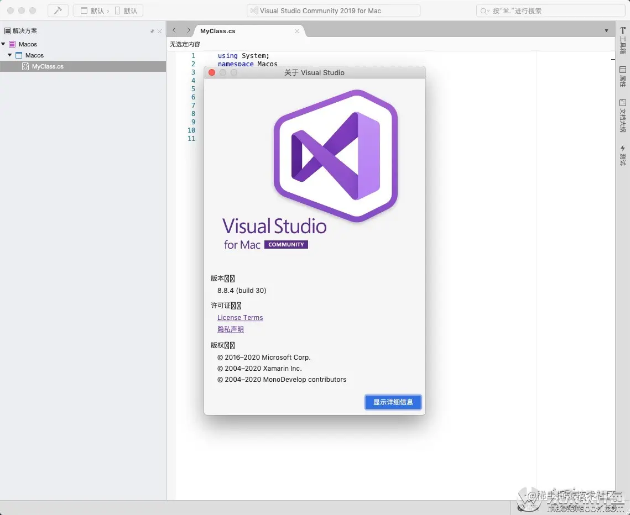This screenshot has height=515, width=630.
Task: Click the 解决方案 panel header title
Action: 24,31
